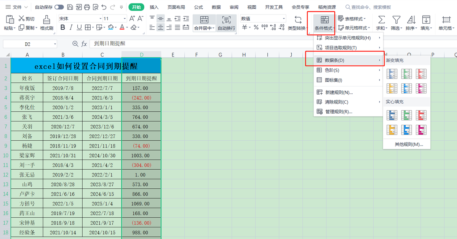Open 突出显示单元格规则(H) submenu
This screenshot has width=457, height=239.
348,38
